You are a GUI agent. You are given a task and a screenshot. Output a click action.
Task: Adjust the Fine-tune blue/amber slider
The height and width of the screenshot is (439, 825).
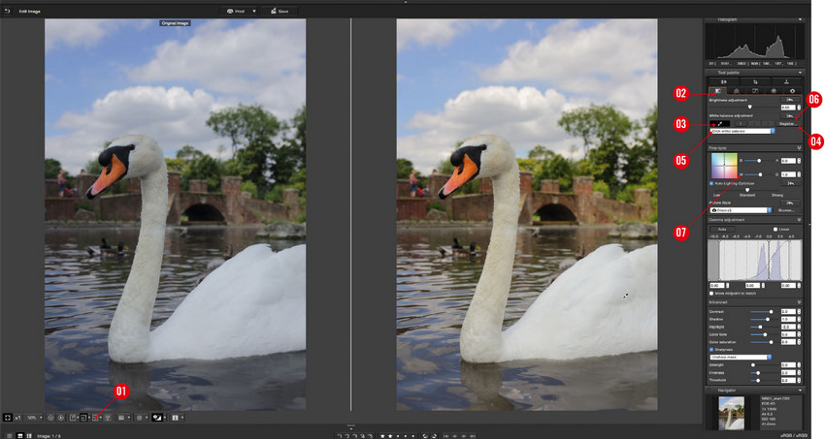[759, 160]
